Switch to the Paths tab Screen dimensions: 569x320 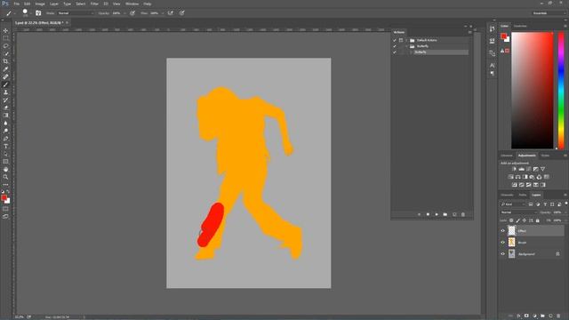pyautogui.click(x=523, y=195)
